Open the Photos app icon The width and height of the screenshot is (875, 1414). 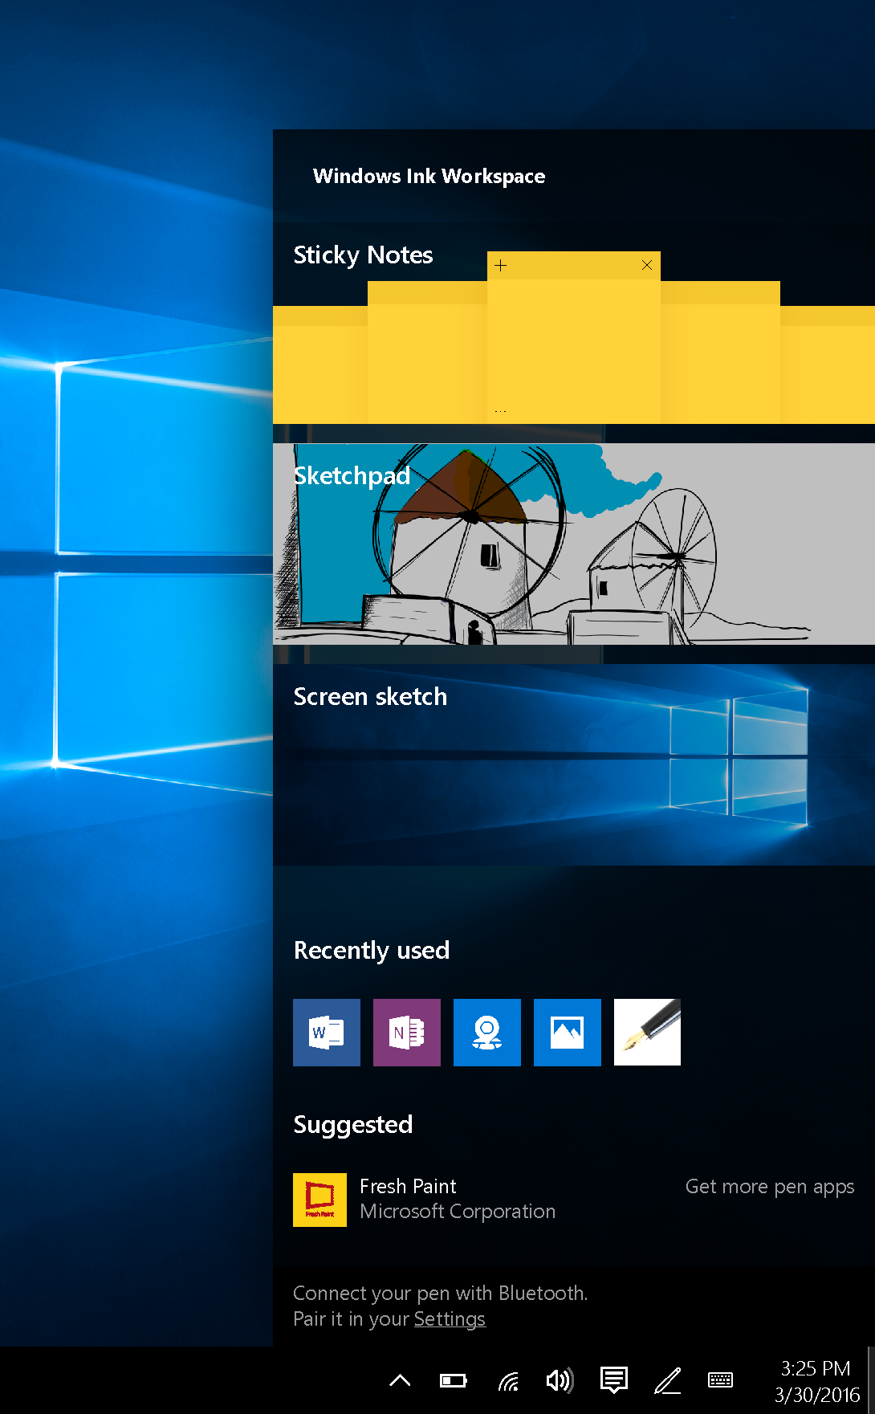click(568, 1032)
